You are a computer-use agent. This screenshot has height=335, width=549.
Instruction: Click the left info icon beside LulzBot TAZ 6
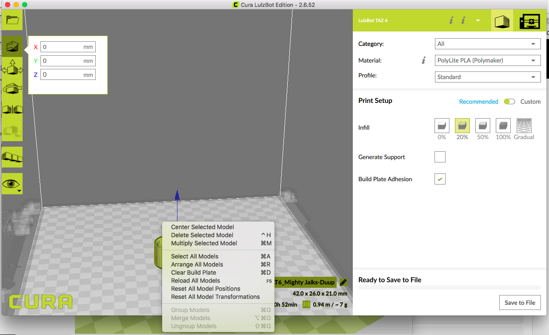click(451, 20)
